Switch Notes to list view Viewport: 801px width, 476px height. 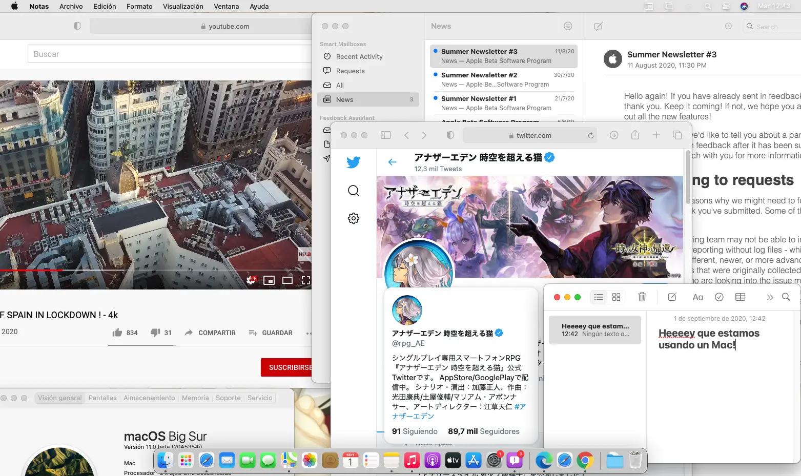click(599, 297)
